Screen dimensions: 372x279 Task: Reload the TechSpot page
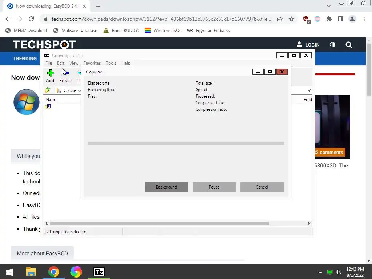(31, 19)
